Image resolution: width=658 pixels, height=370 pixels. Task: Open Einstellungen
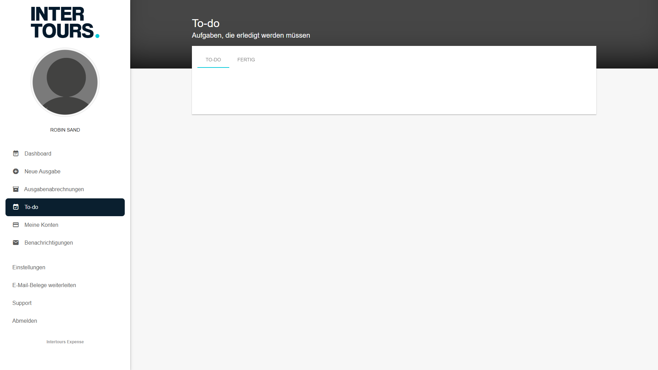click(x=29, y=267)
